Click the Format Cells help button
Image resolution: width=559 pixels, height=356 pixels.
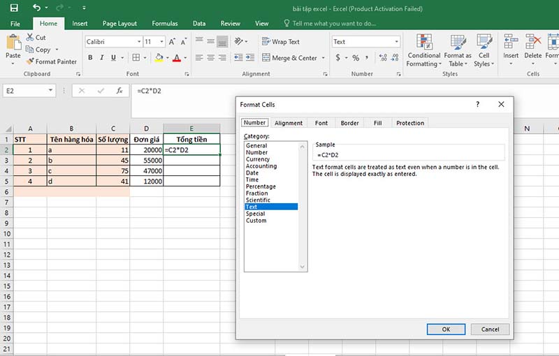pos(478,104)
